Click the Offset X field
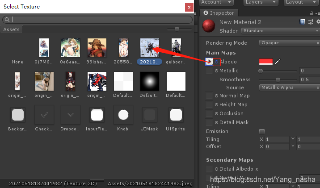The height and width of the screenshot is (188, 320). [277, 146]
